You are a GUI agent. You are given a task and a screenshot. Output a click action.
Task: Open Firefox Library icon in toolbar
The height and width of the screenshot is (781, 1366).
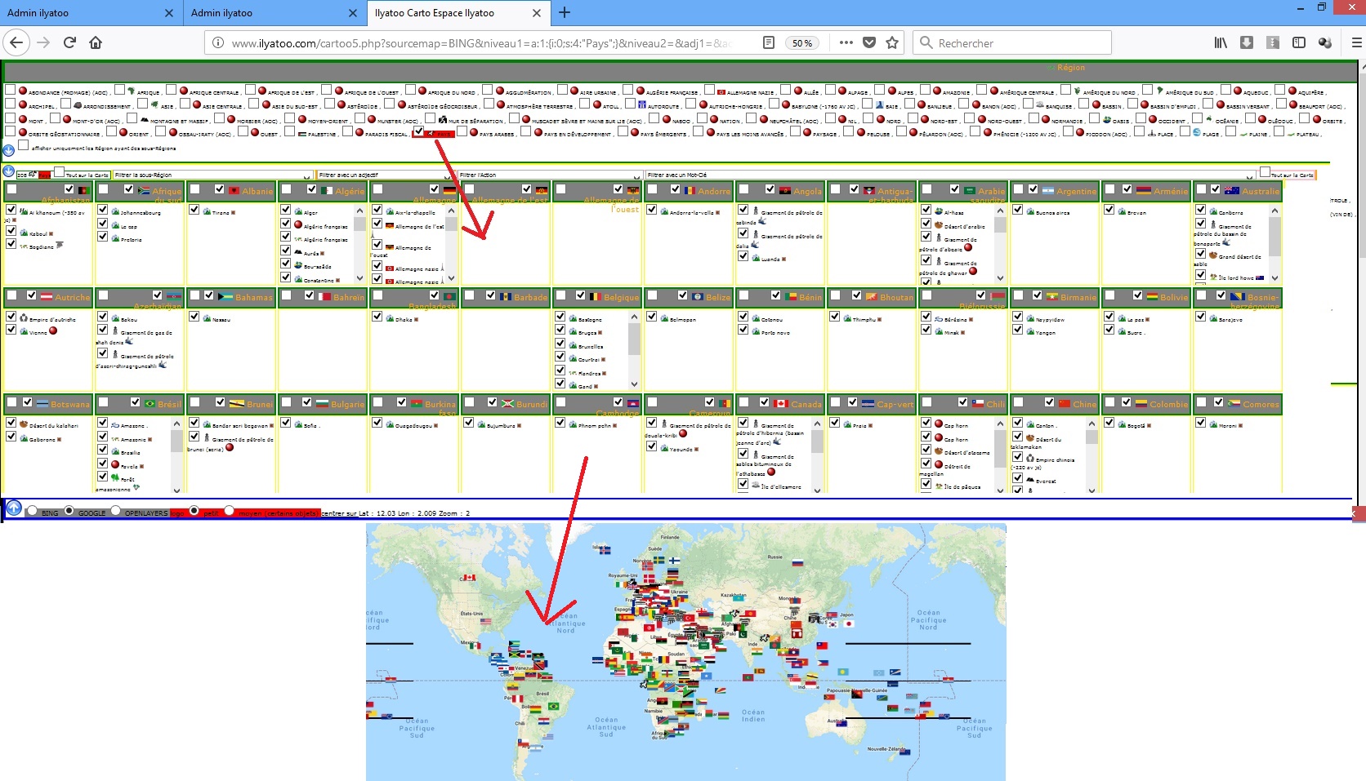click(1221, 42)
